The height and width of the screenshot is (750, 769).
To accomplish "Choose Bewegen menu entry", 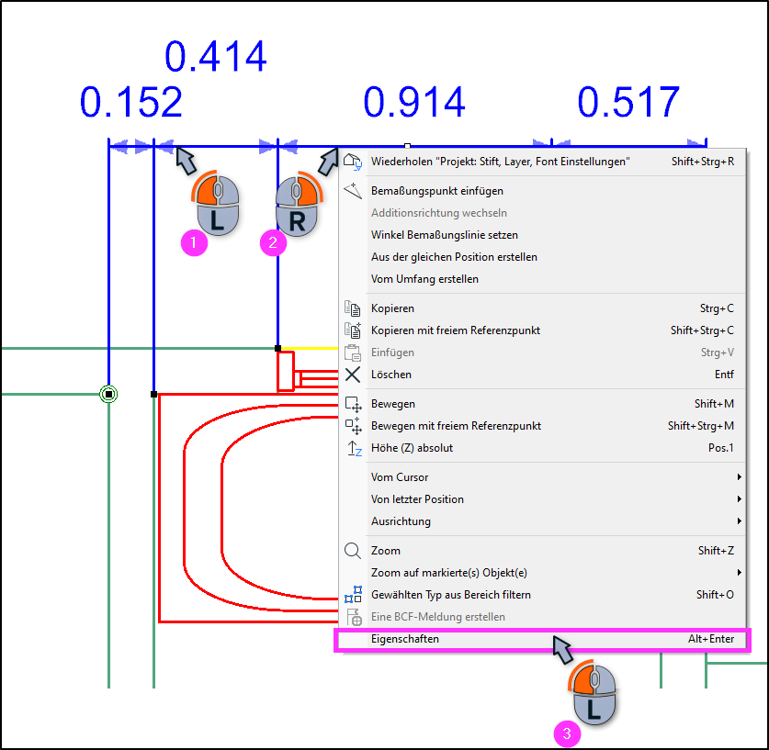I will [x=542, y=404].
